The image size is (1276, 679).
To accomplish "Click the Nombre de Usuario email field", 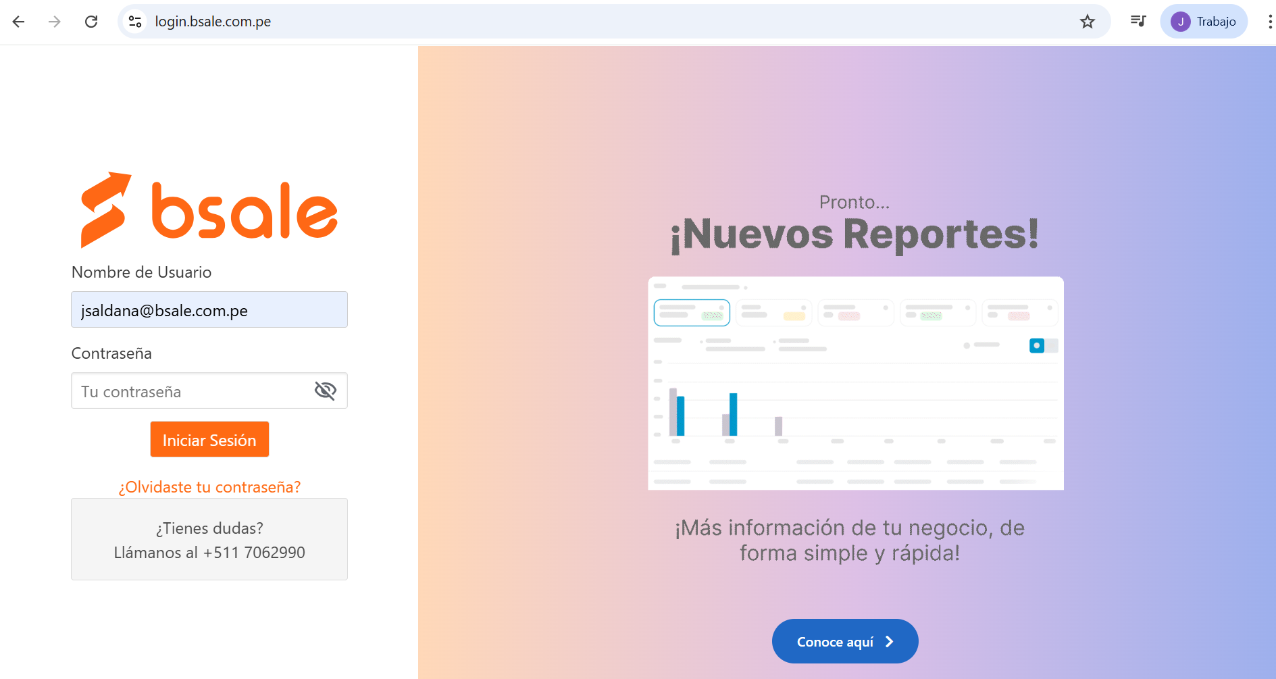I will pyautogui.click(x=209, y=309).
